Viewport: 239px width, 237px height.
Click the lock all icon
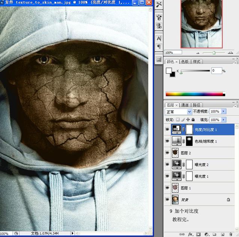(193, 120)
